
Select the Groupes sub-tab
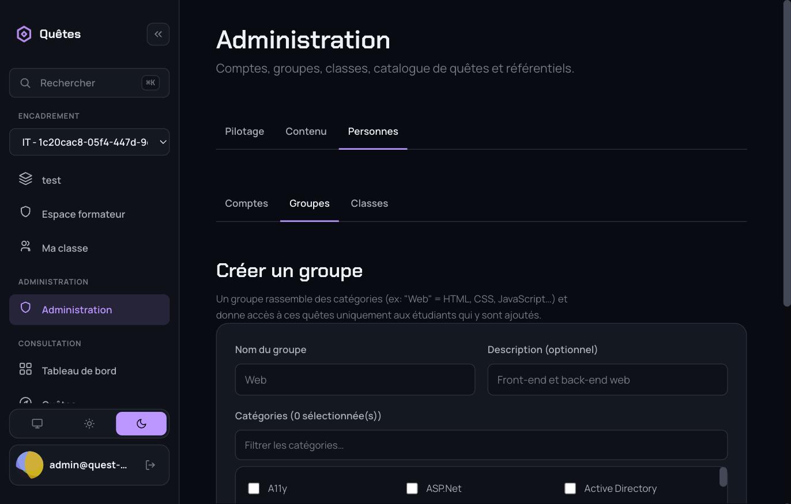click(x=310, y=203)
